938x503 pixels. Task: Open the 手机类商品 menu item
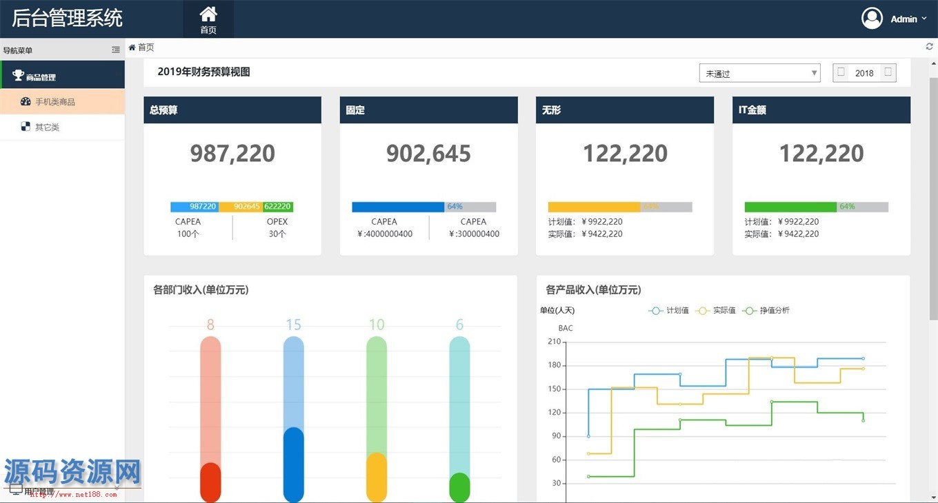63,102
